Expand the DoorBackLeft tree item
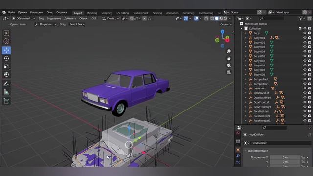Image resolution: width=313 pixels, height=176 pixels. click(x=246, y=93)
